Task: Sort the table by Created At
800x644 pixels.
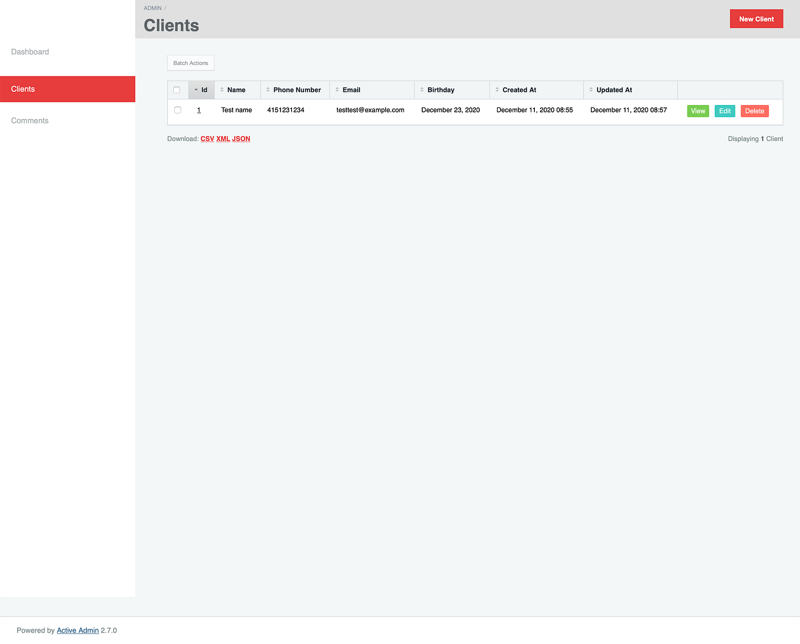Action: pyautogui.click(x=518, y=90)
